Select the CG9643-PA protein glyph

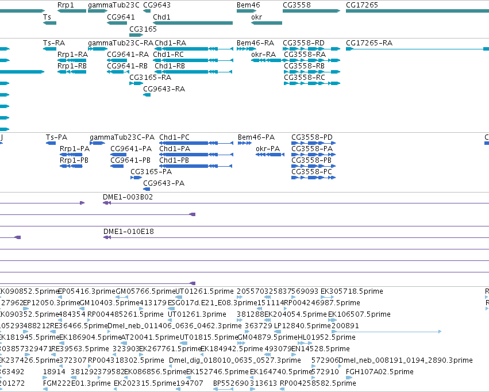coord(147,189)
